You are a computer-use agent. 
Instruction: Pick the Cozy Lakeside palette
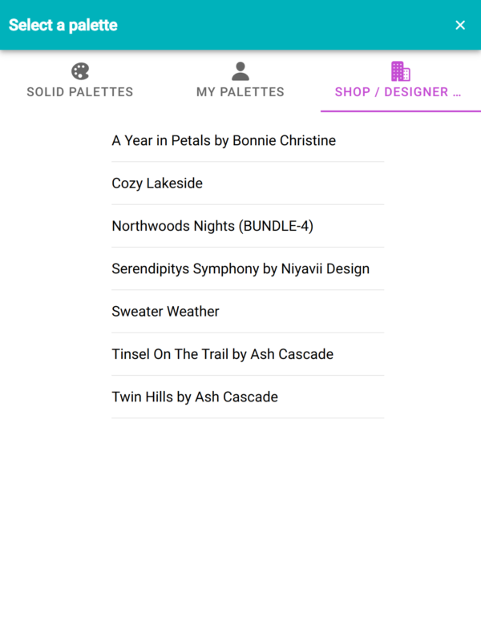click(157, 183)
